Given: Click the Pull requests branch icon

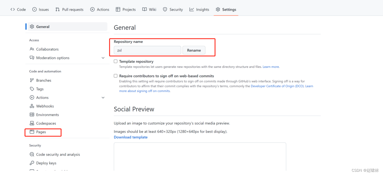Looking at the screenshot, I should (x=57, y=9).
